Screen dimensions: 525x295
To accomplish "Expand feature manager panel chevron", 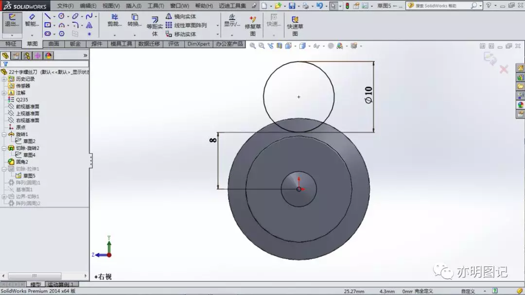I will pos(86,55).
